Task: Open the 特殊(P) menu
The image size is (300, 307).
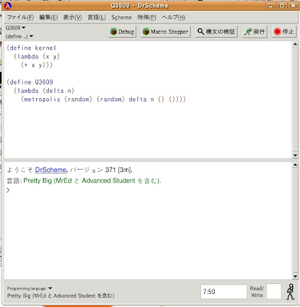Action: [x=147, y=18]
